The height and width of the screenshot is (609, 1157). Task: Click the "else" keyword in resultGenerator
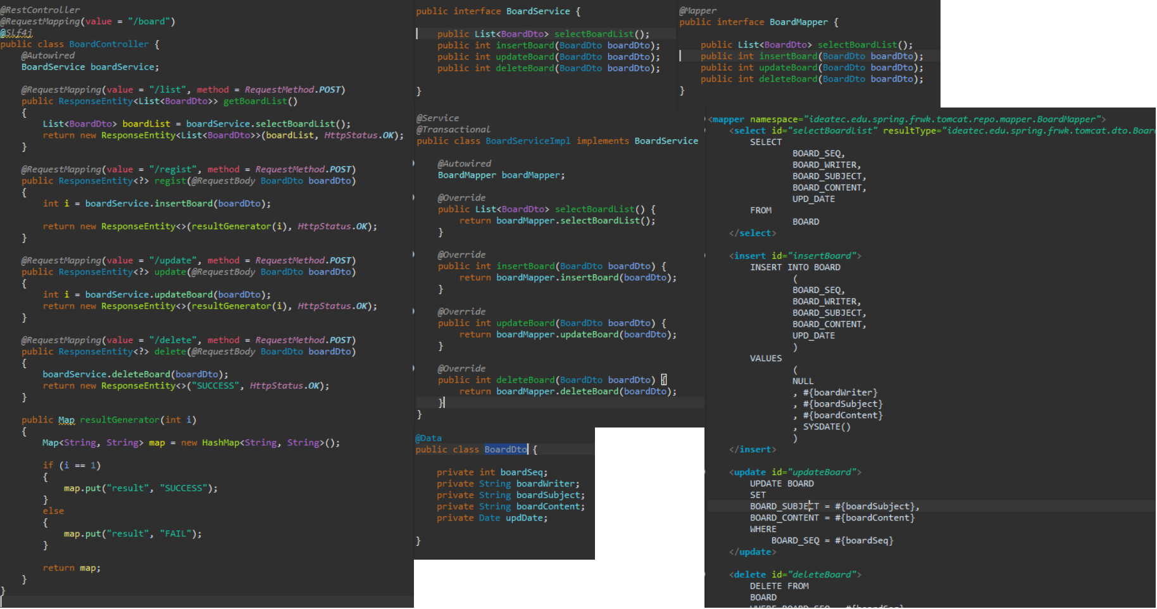pyautogui.click(x=53, y=511)
